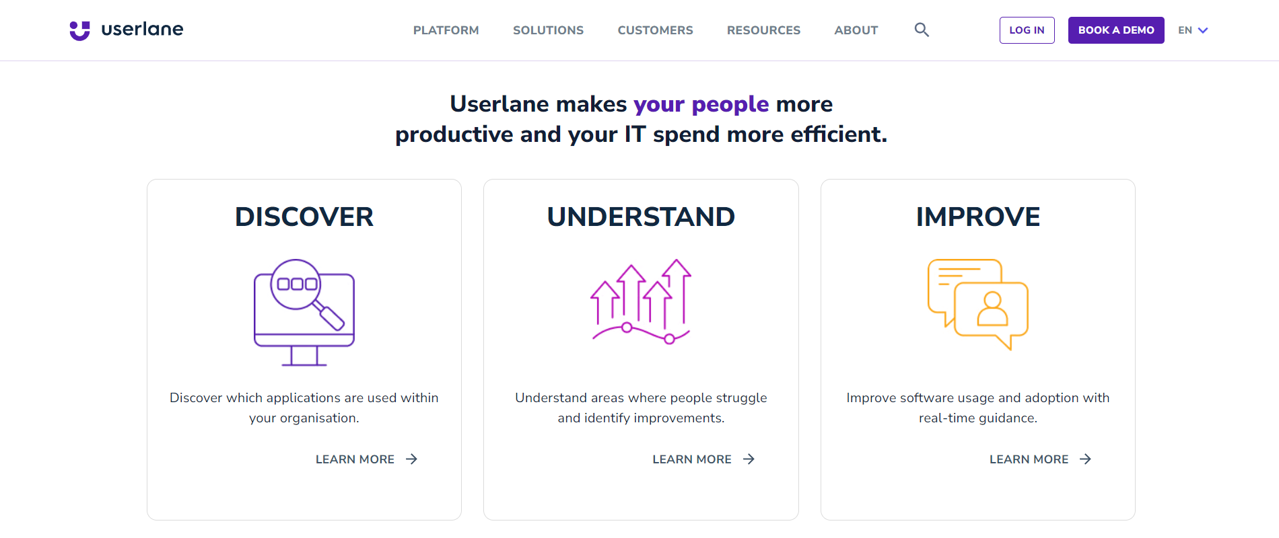Click the CUSTOMERS navigation entry
The width and height of the screenshot is (1279, 538).
pos(655,30)
